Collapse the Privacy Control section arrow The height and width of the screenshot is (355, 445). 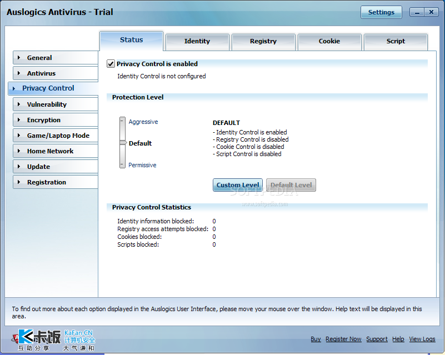14,88
